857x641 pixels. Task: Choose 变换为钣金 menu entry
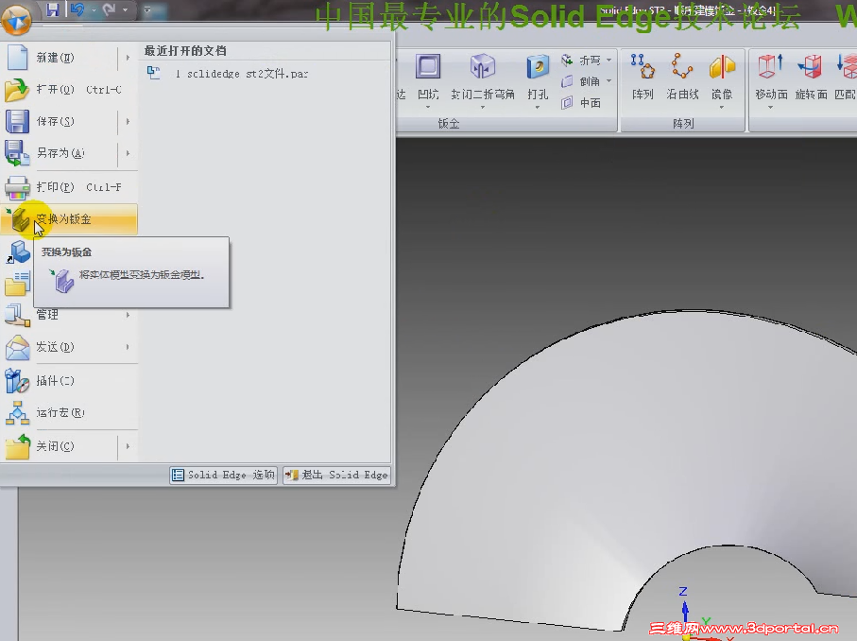tap(69, 219)
